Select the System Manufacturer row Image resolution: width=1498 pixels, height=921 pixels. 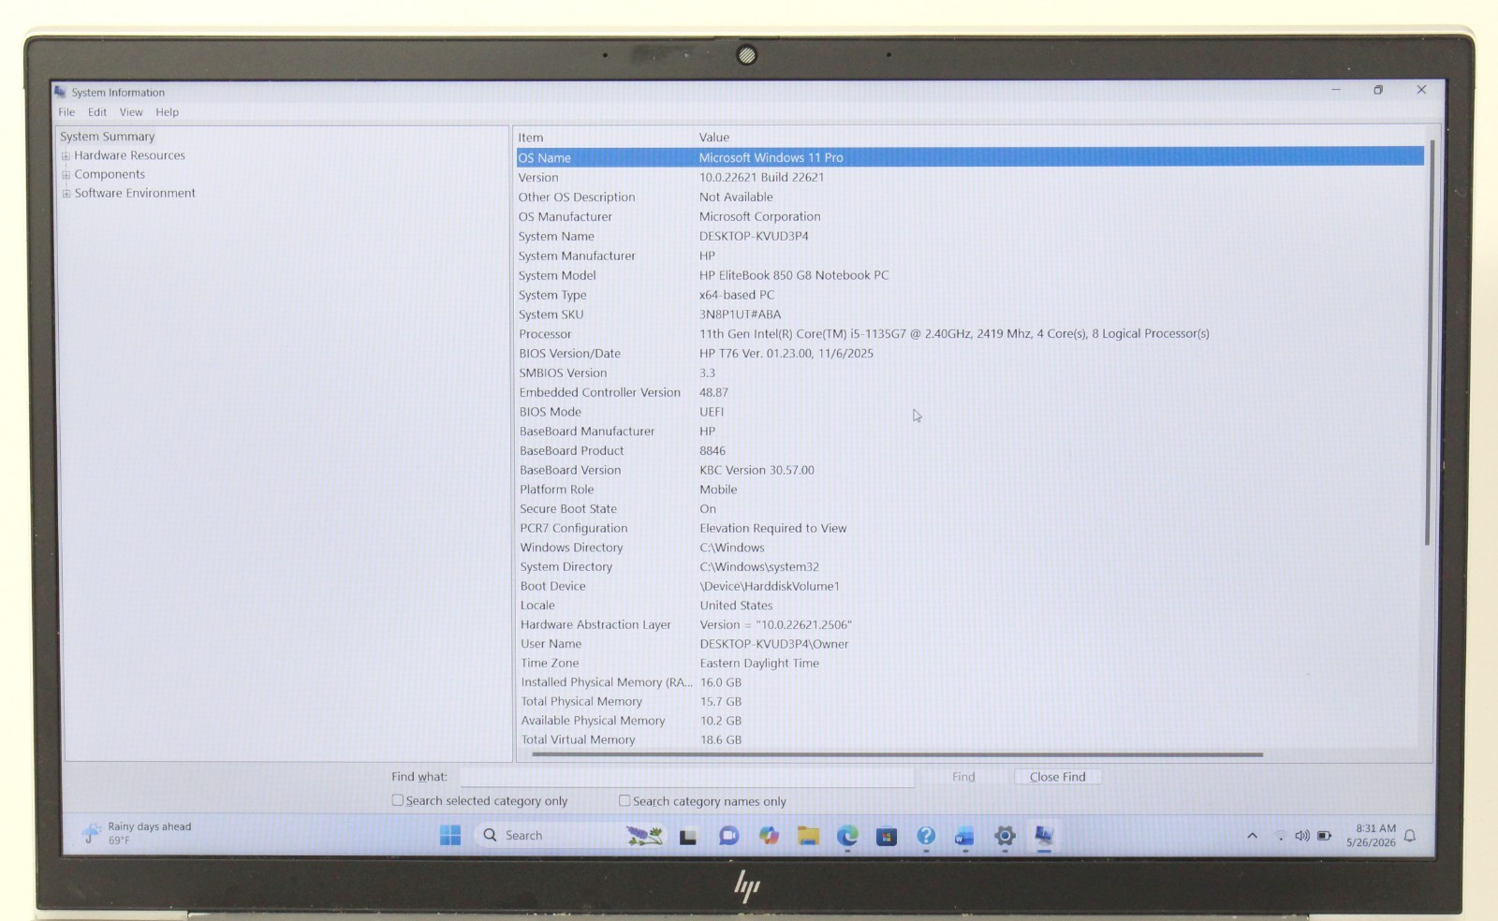[970, 256]
